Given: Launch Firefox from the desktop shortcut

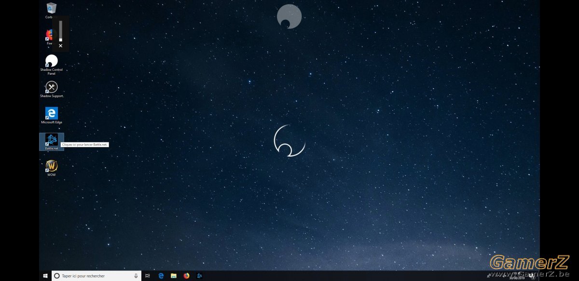Looking at the screenshot, I should (49, 37).
